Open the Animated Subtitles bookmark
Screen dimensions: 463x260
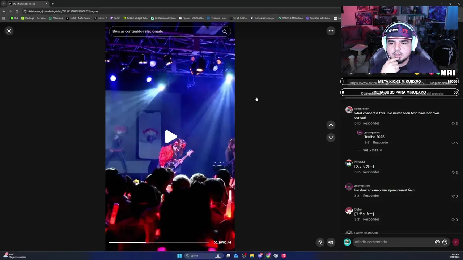click(x=318, y=18)
